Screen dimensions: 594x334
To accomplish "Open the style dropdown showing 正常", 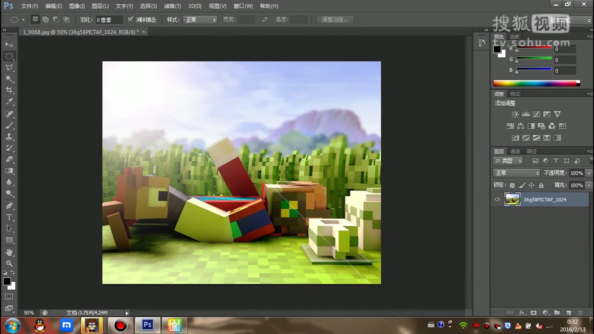I will click(x=200, y=20).
